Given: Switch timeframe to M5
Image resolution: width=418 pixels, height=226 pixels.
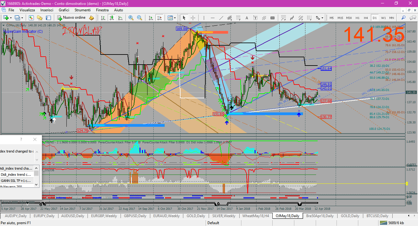Looking at the screenshot, I should pos(332,18).
